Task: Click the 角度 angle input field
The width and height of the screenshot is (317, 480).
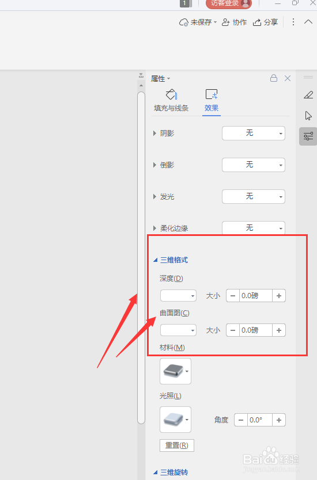Action: pyautogui.click(x=260, y=420)
